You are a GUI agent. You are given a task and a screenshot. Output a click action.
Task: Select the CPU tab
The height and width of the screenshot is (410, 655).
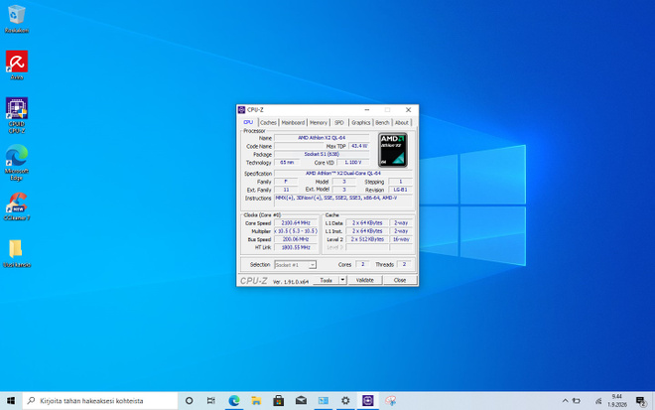(248, 122)
